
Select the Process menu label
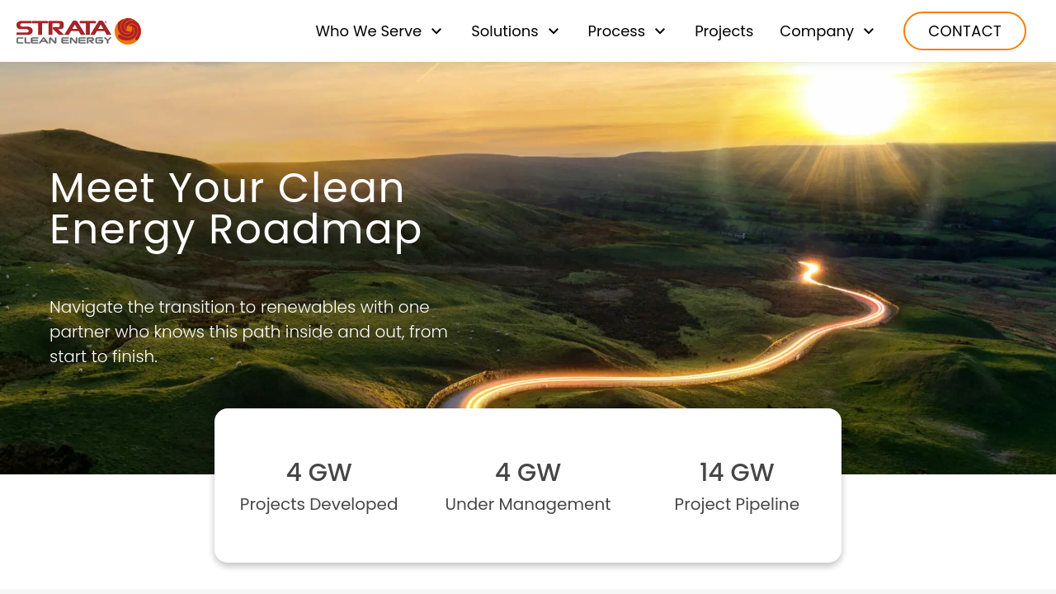click(x=615, y=31)
